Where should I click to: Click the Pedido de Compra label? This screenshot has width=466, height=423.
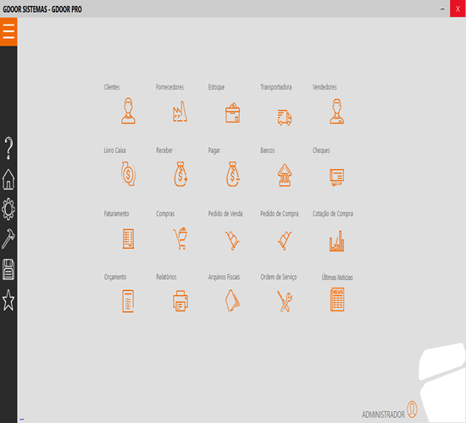(280, 214)
